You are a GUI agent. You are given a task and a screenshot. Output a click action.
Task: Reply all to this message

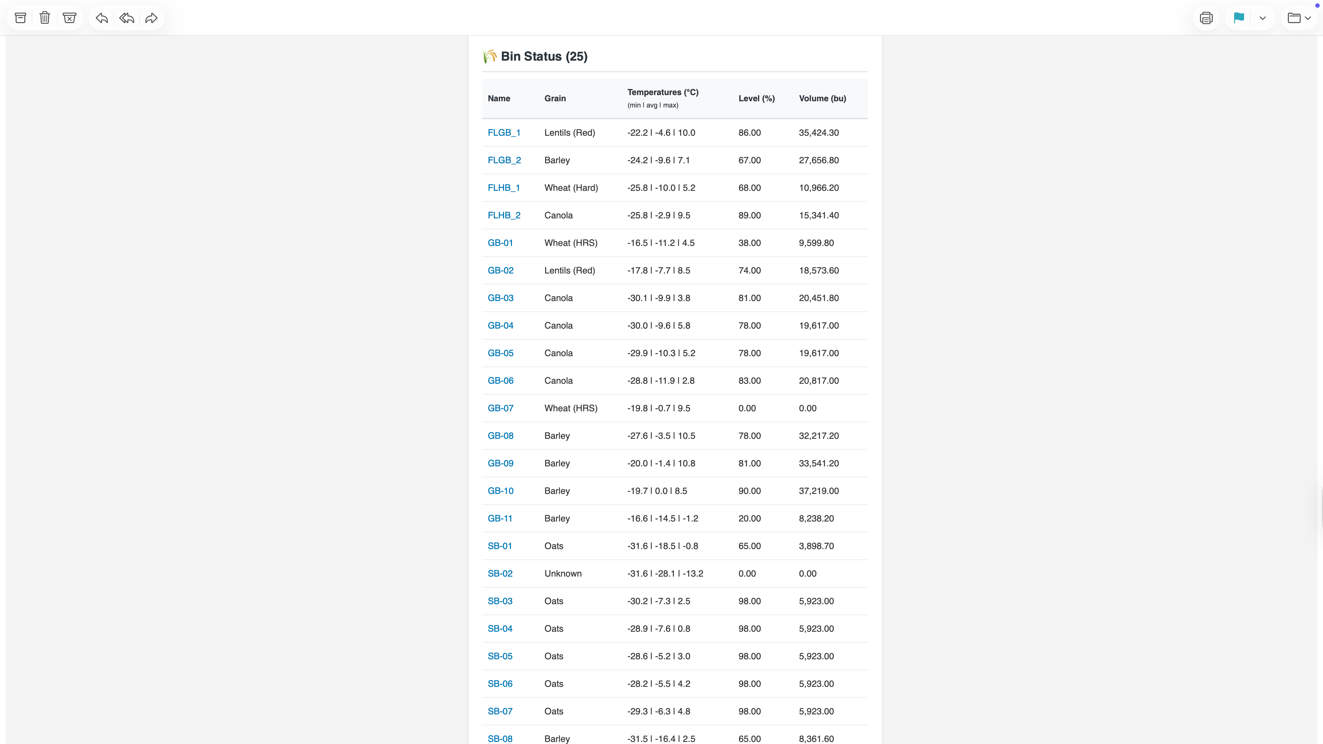click(126, 18)
